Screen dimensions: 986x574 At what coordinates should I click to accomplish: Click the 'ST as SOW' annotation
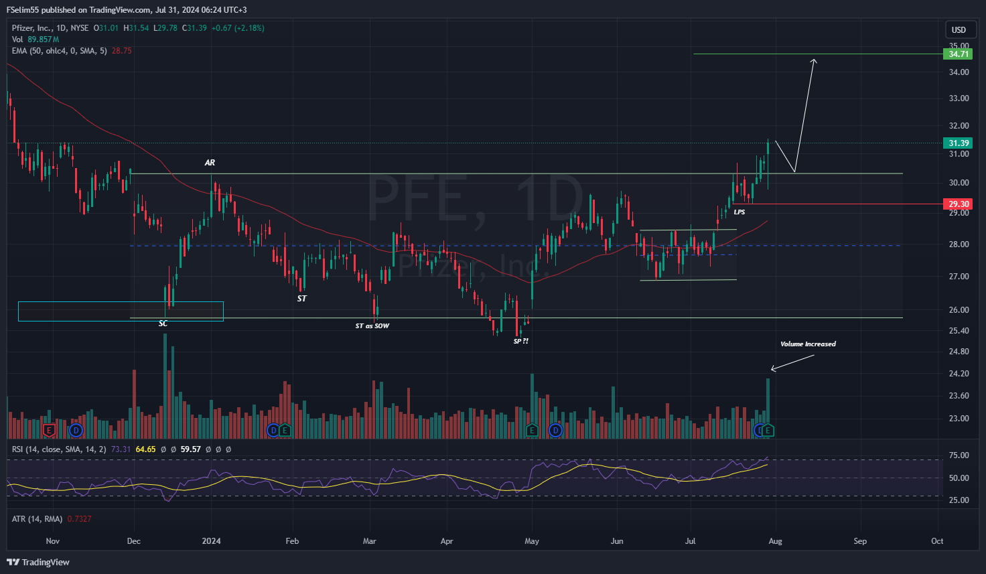(372, 326)
